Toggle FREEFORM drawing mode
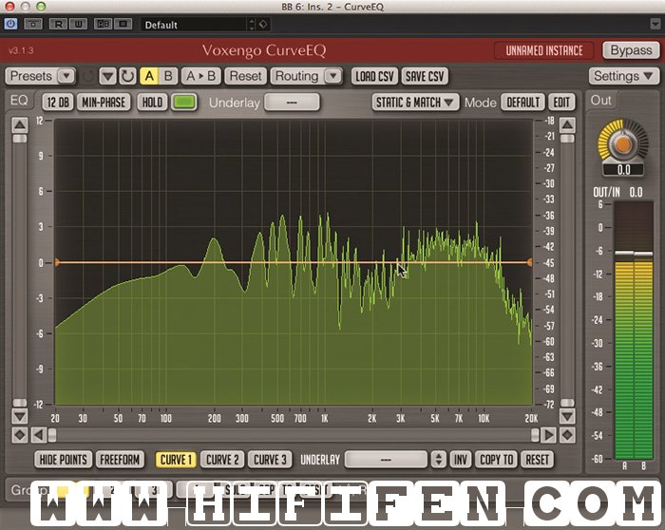Viewport: 665px width, 530px height. pos(120,460)
